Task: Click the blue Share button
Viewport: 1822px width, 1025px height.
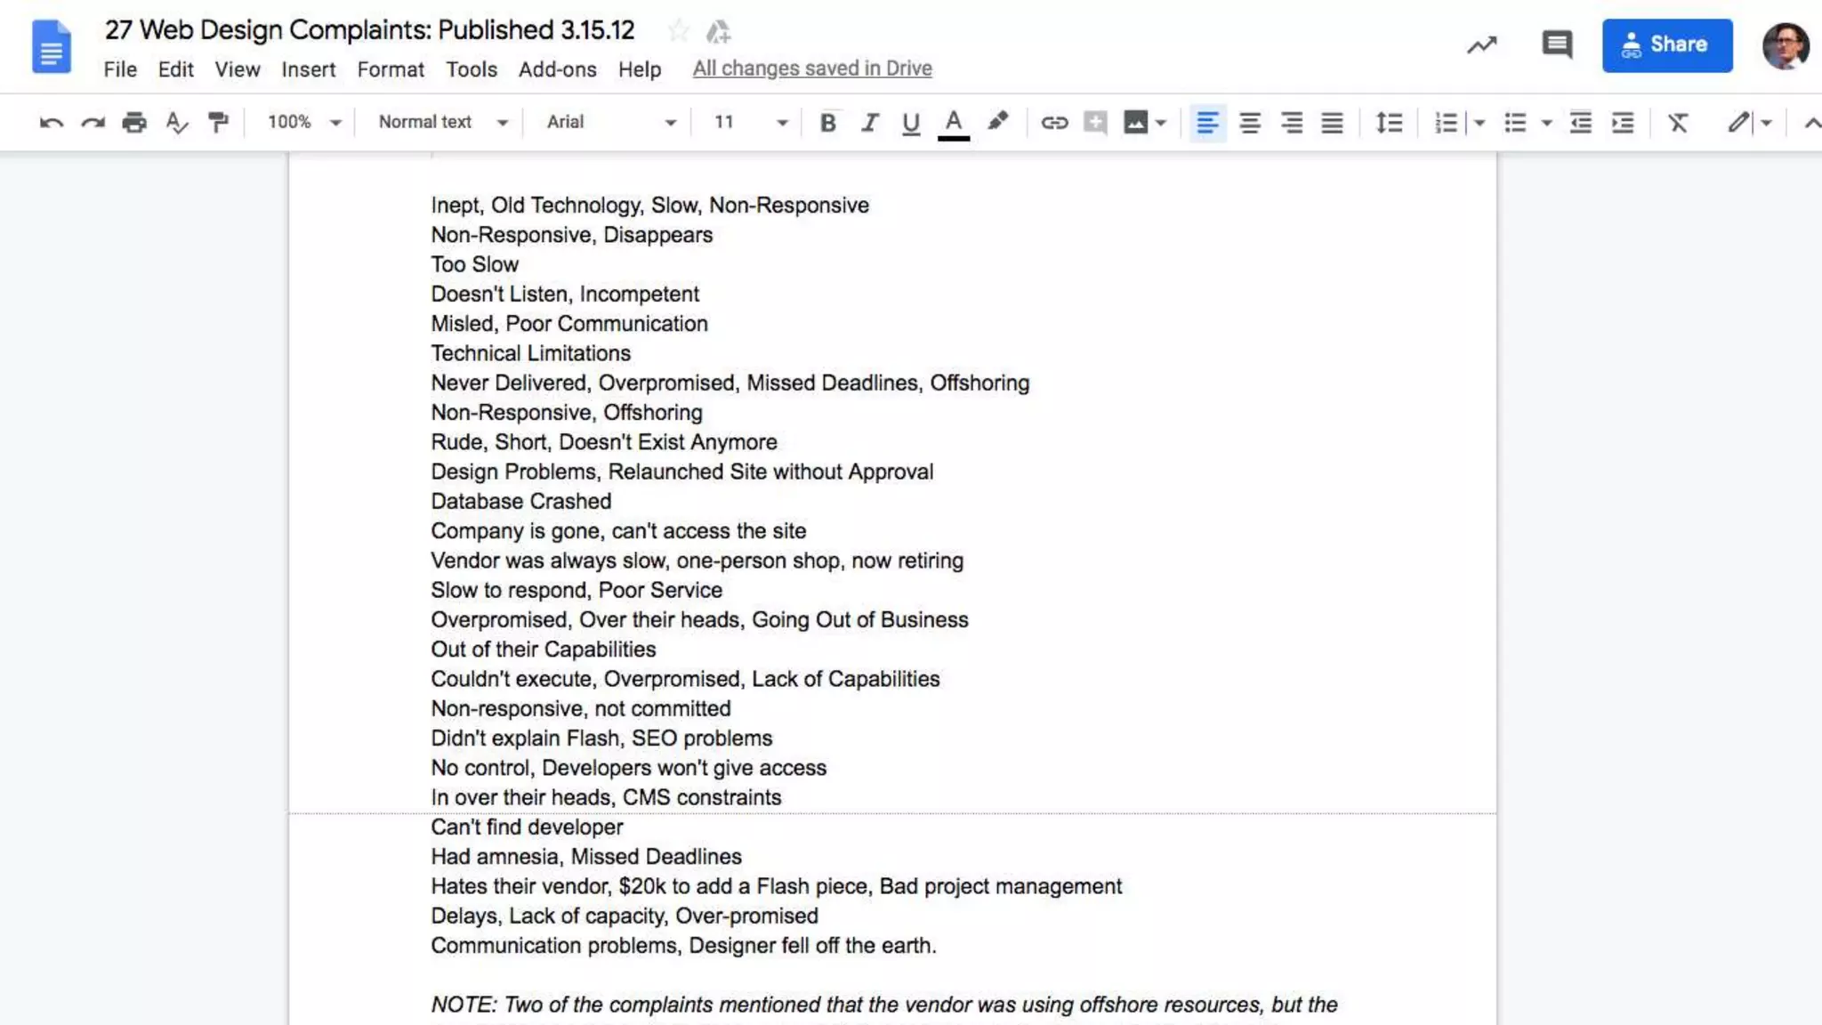Action: point(1666,44)
